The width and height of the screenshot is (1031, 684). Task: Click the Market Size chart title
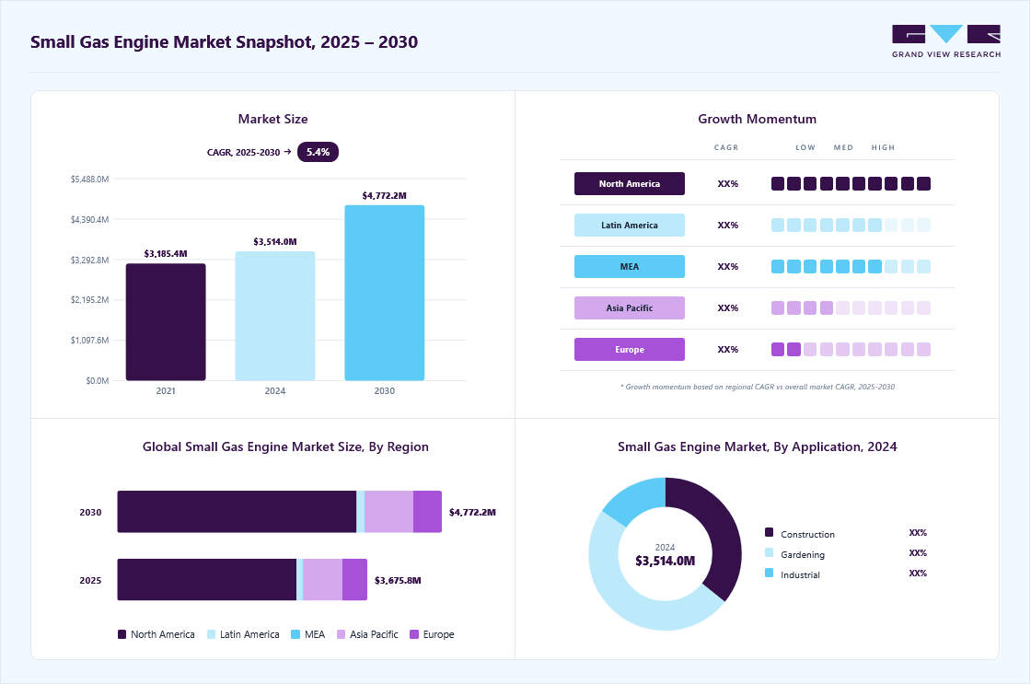pos(272,119)
